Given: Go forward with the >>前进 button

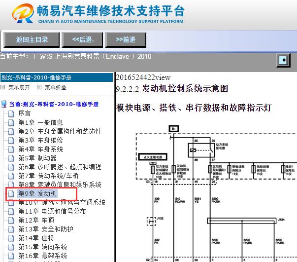Looking at the screenshot, I should [x=126, y=40].
